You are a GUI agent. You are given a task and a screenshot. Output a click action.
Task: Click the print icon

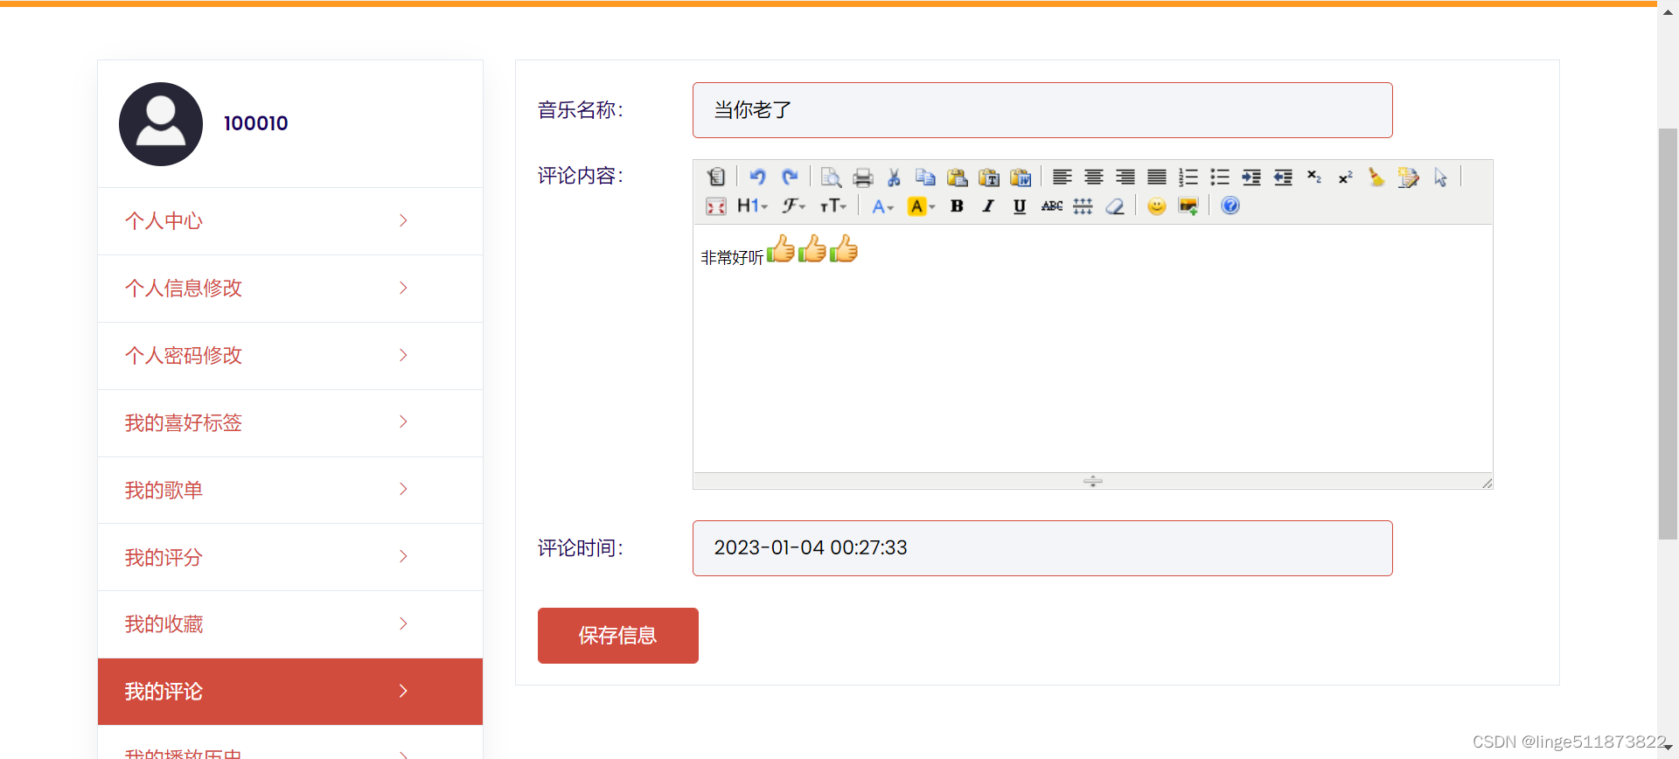[x=863, y=177]
